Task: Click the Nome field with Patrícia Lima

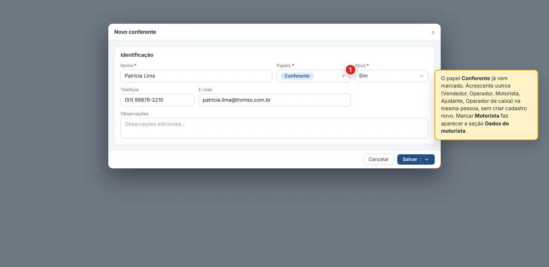Action: point(196,76)
